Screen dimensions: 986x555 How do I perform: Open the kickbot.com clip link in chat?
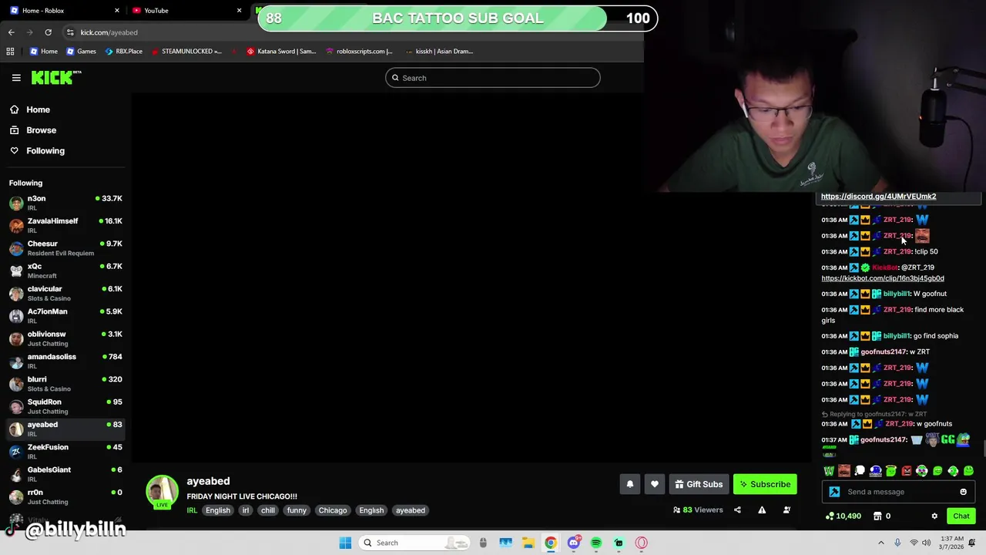pos(882,278)
